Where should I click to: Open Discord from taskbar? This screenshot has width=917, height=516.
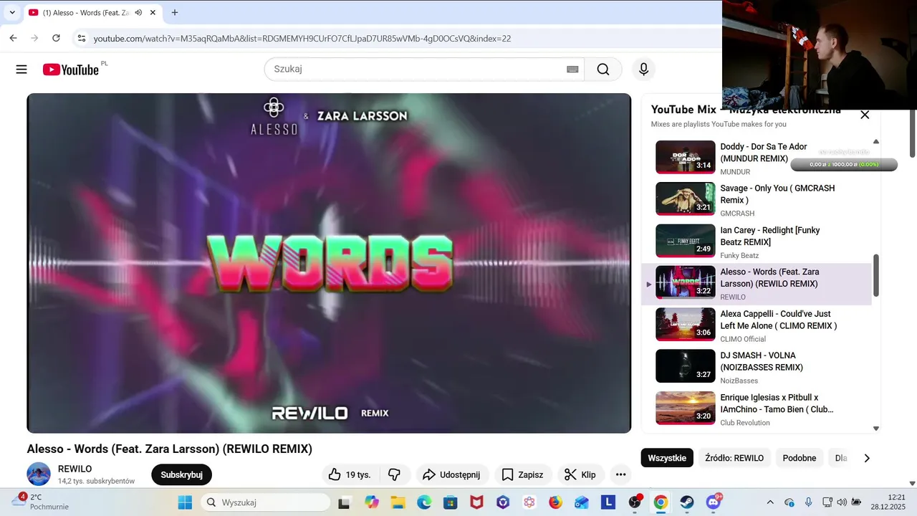[x=713, y=502]
